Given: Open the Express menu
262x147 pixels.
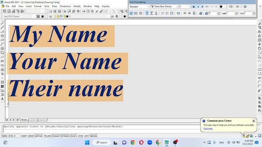Looking at the screenshot, I should (106, 7).
